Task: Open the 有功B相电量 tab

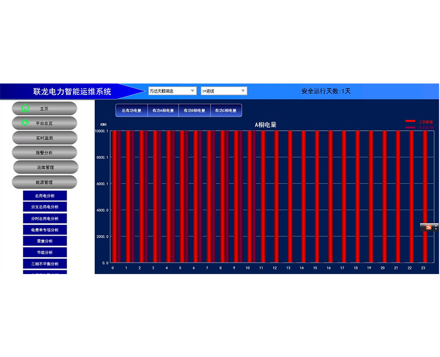Action: click(194, 110)
